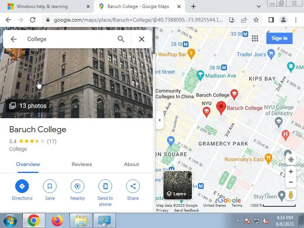The width and height of the screenshot is (304, 228).
Task: Open the Chrome profile avatar
Action: (x=283, y=20)
